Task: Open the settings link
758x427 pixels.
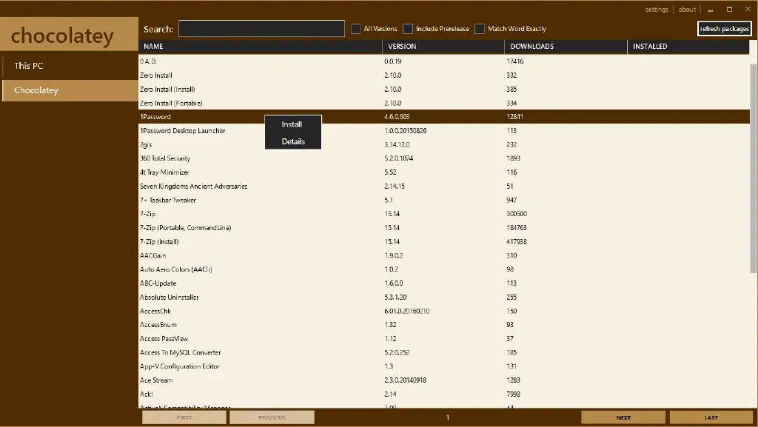Action: pos(657,10)
